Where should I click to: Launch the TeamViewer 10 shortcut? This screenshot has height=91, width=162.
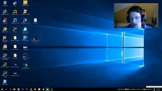pos(5,82)
